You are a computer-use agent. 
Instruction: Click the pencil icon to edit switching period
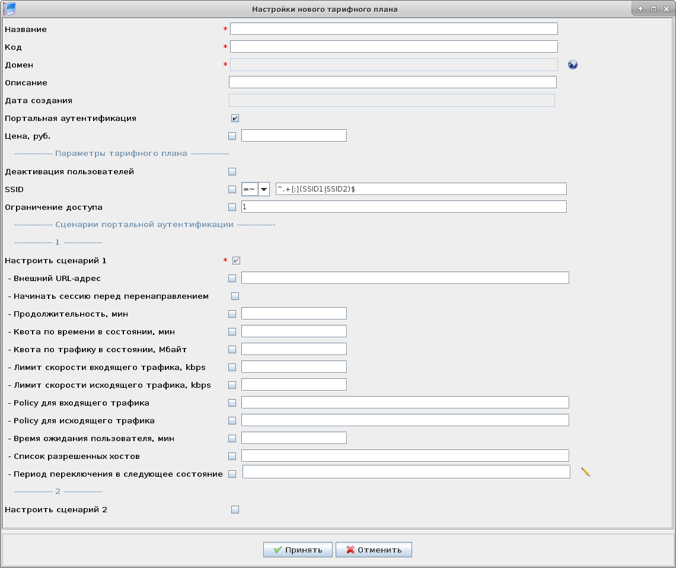coord(586,472)
